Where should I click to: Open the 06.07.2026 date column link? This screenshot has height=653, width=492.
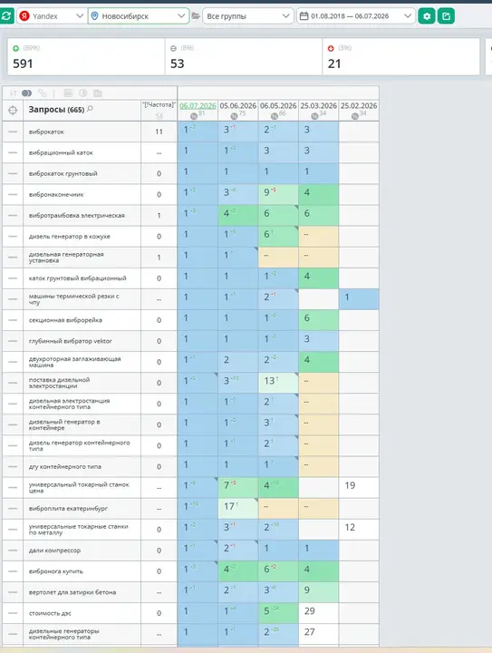pyautogui.click(x=198, y=106)
